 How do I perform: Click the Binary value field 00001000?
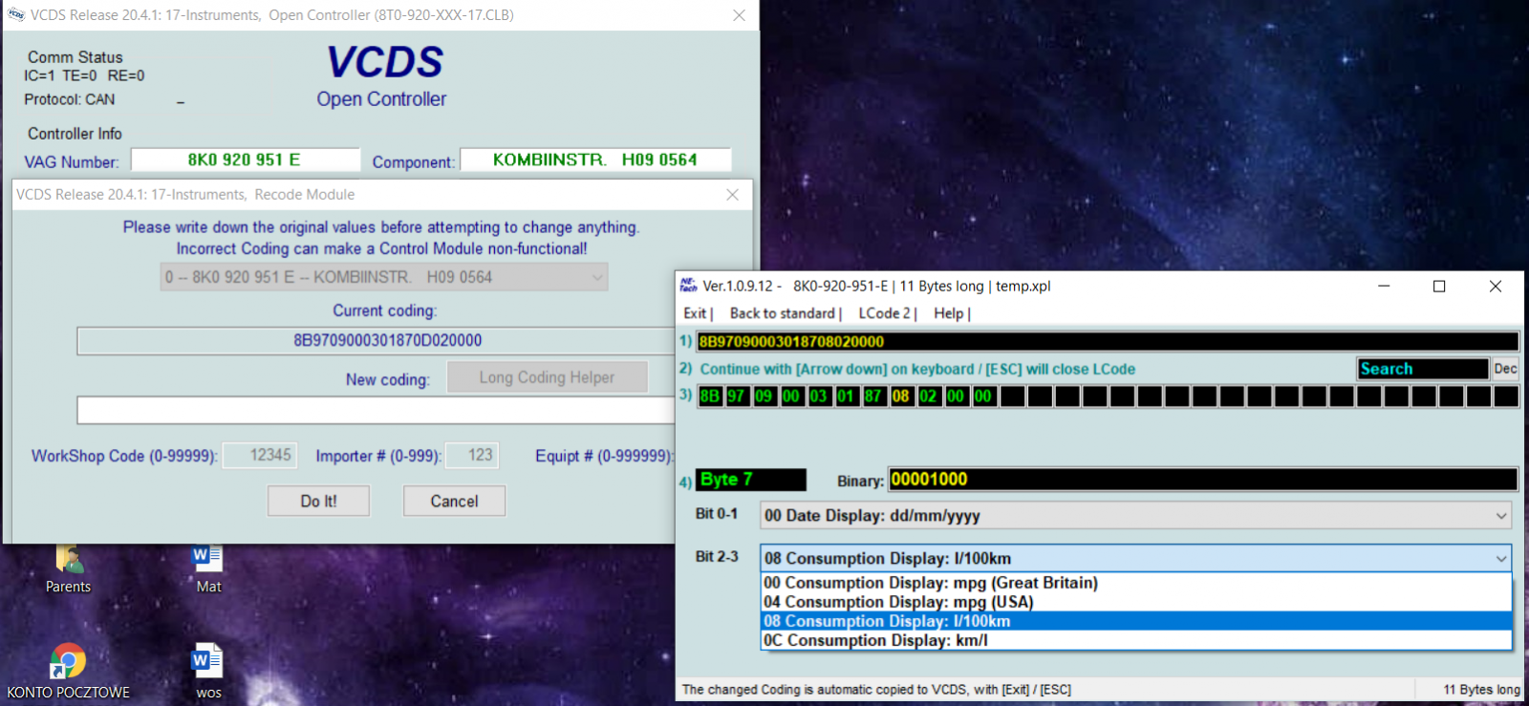[x=1203, y=480]
